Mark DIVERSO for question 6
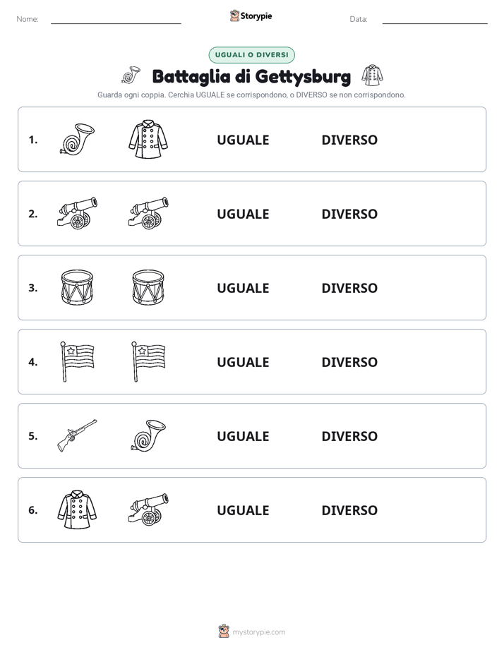 click(x=349, y=510)
